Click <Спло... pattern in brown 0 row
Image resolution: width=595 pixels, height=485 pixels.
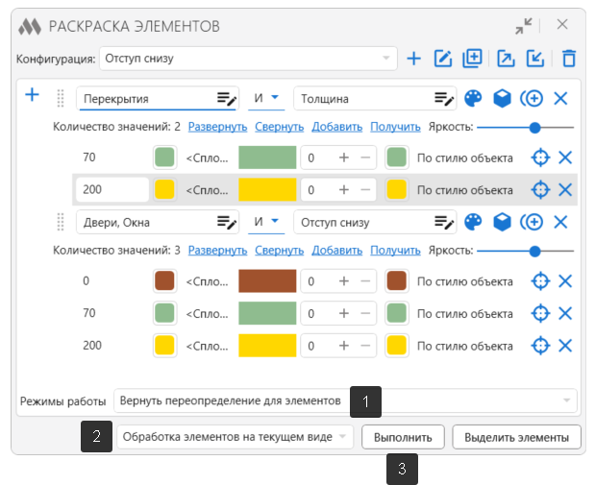208,281
